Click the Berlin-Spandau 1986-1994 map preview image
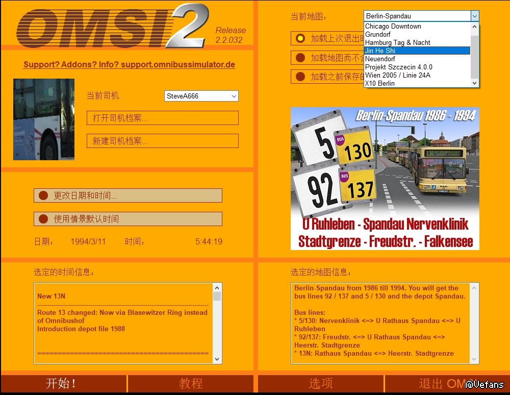This screenshot has height=395, width=510. point(385,179)
